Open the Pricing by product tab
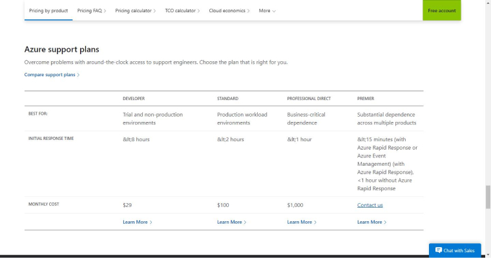This screenshot has height=258, width=491. coord(48,10)
